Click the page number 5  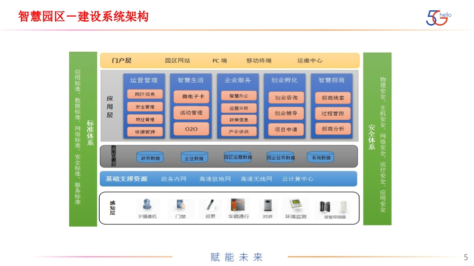466,257
